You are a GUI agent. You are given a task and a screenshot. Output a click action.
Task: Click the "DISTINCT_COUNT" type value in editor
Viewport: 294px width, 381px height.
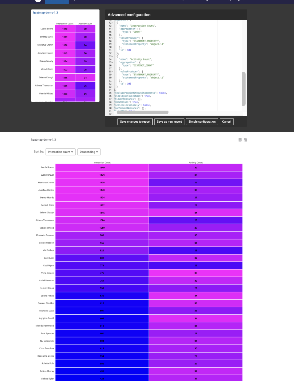pyautogui.click(x=143, y=65)
